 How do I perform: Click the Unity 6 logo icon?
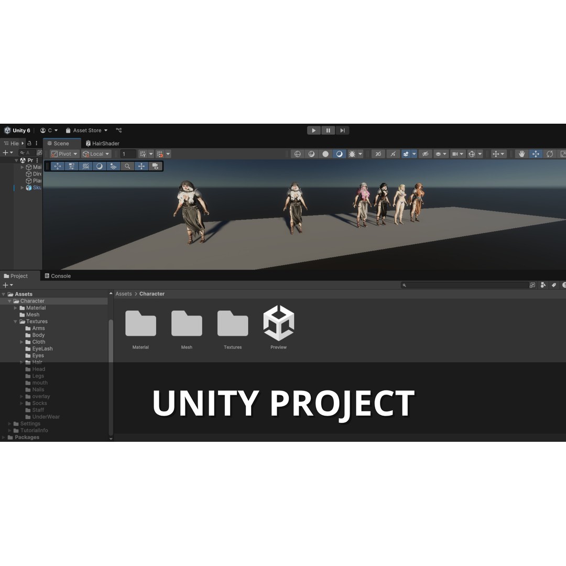click(x=7, y=130)
